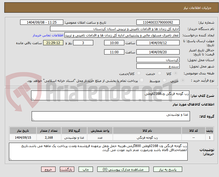Select the کالا radio button

176,73
